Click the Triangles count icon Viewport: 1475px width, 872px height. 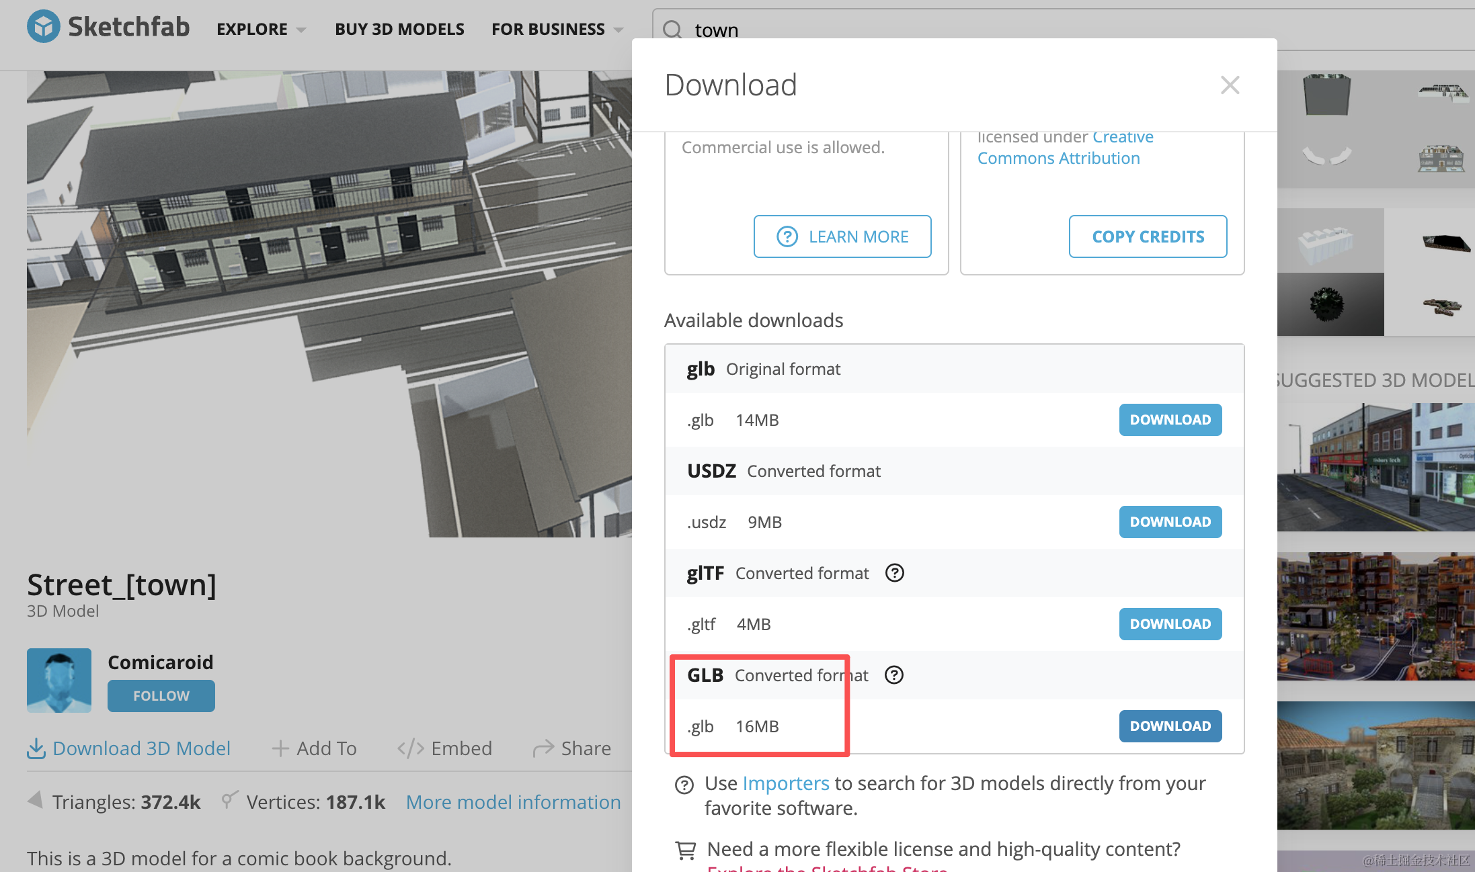click(35, 800)
